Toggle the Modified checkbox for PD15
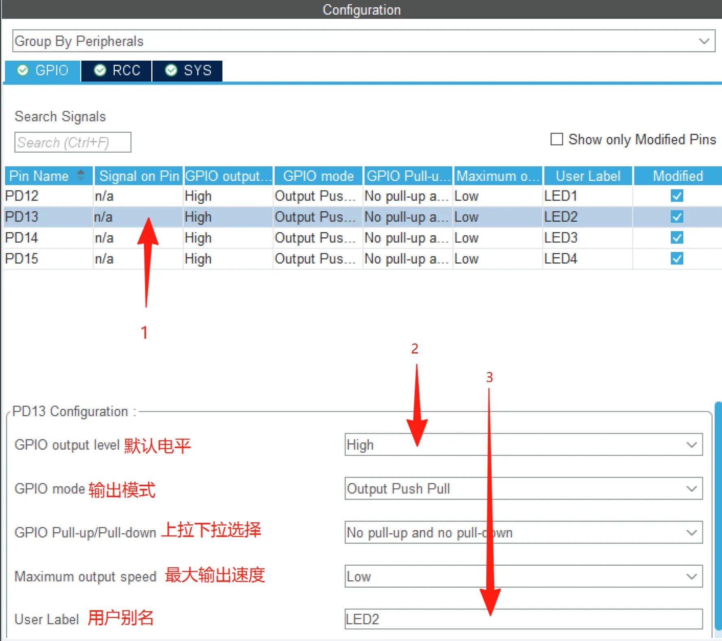The image size is (722, 641). [x=676, y=259]
